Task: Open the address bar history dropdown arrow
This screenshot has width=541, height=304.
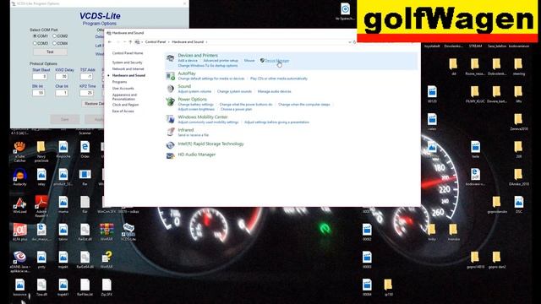Action: click(x=349, y=42)
